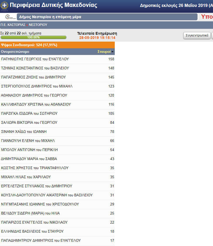Select candidate ΔΗΜΗΤΡΙΑΔΟΥ ΜΑΡΙΑ row

point(57,159)
